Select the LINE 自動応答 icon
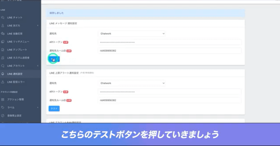The width and height of the screenshot is (280, 146). [3, 34]
